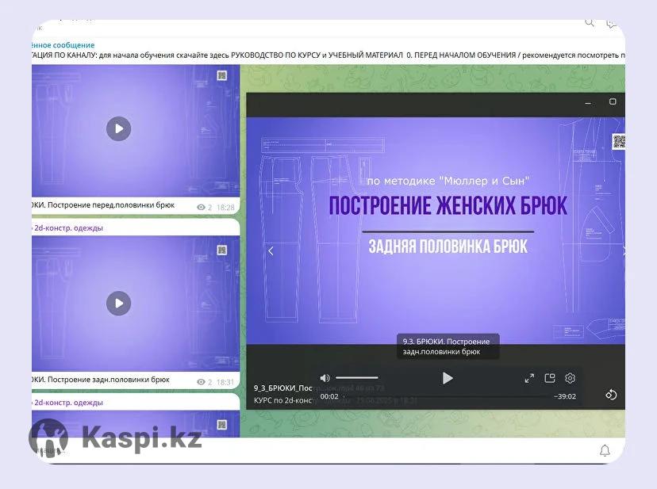This screenshot has width=657, height=489.
Task: Go to previous media with left arrow
Action: click(271, 251)
